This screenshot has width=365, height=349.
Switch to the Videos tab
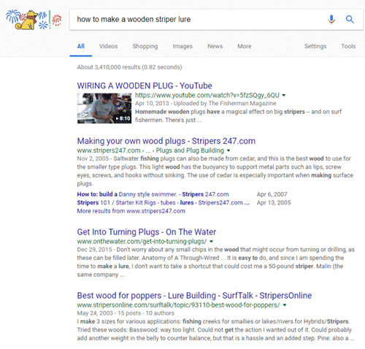coord(108,46)
